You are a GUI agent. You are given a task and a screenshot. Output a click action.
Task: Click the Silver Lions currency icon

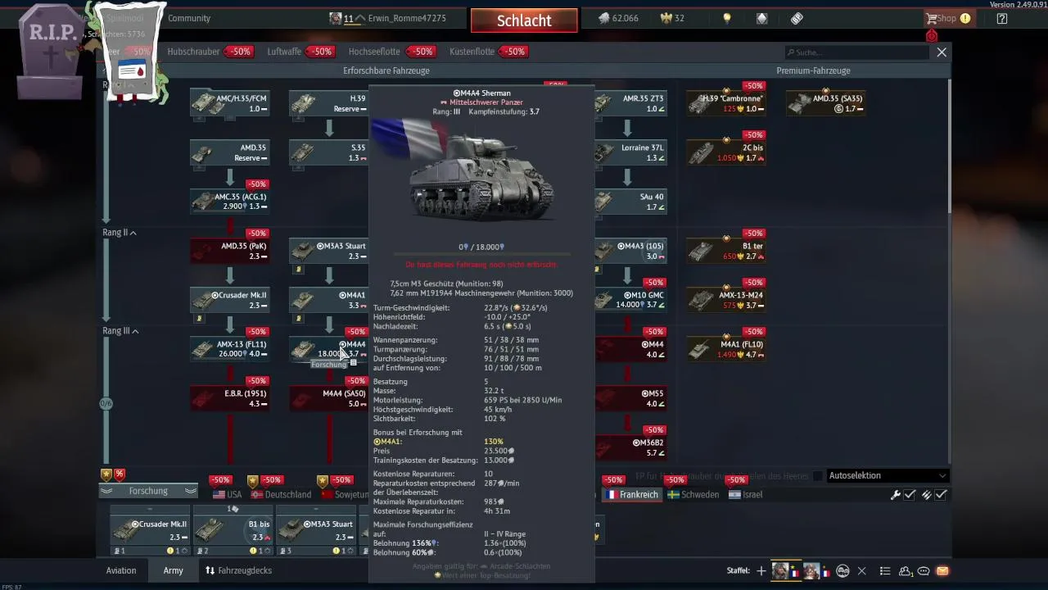click(x=603, y=18)
